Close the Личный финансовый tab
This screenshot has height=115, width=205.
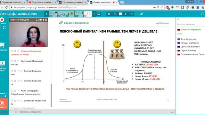point(116,2)
